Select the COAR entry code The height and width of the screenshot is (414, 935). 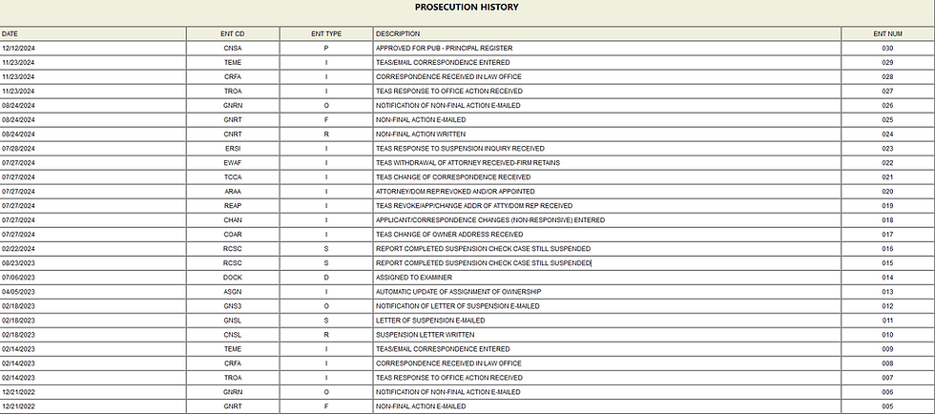(x=233, y=235)
